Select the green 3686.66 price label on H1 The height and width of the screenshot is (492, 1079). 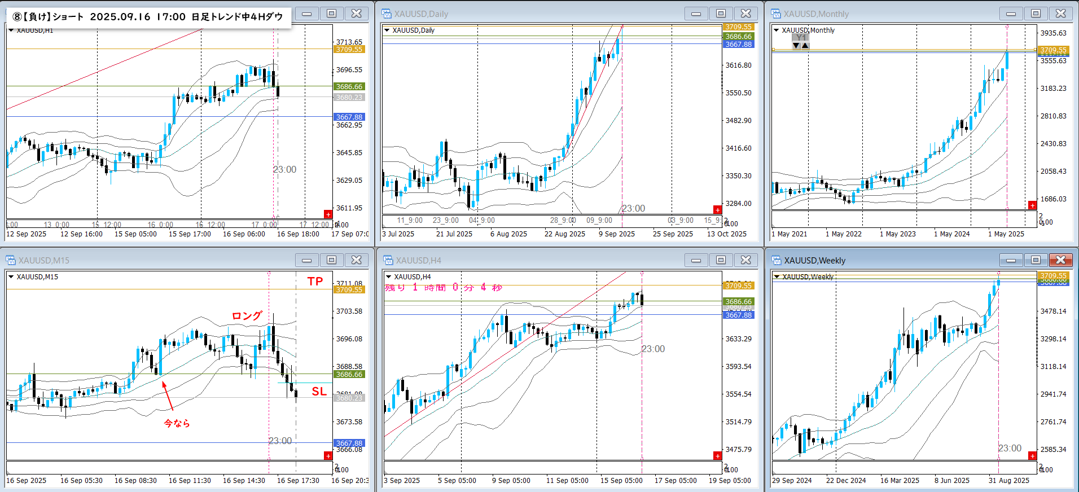coord(350,87)
